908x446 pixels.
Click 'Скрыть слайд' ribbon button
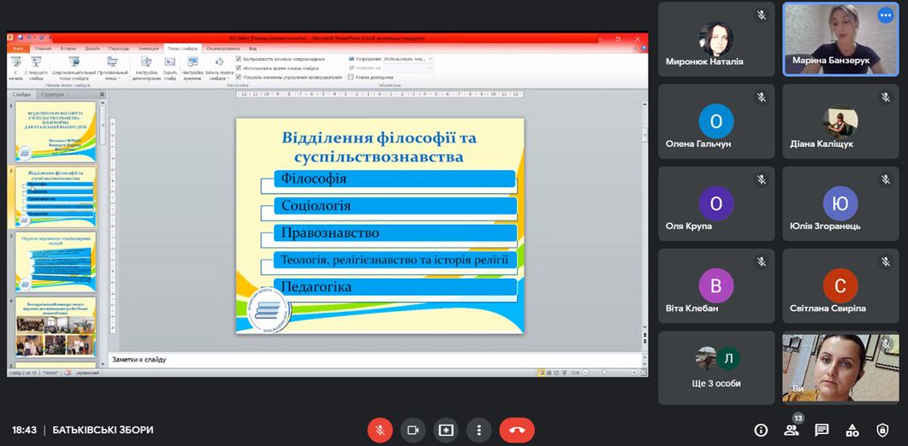click(169, 68)
